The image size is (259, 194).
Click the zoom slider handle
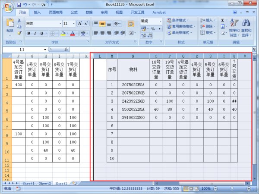click(232, 188)
